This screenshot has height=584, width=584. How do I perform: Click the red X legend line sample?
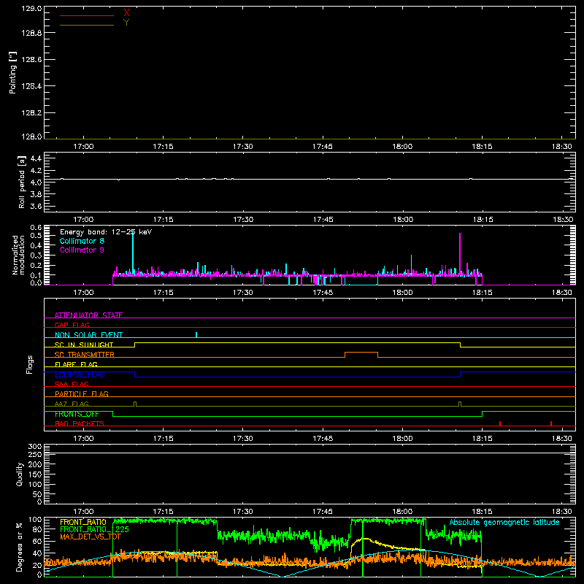point(87,15)
